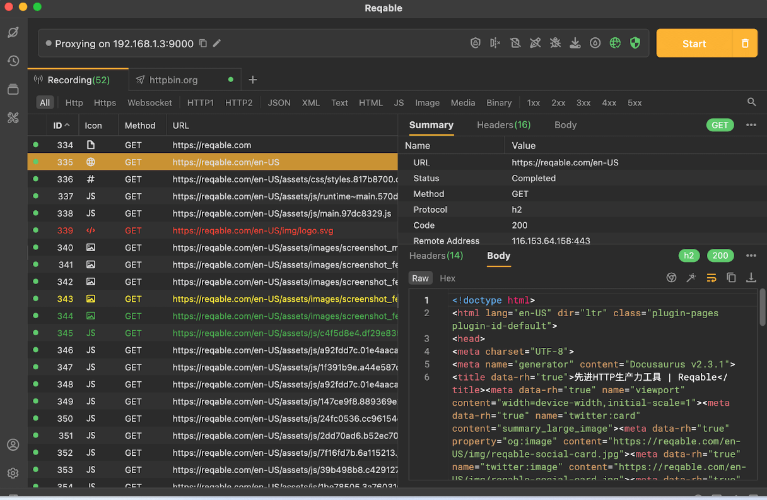
Task: Download the response body with the download icon
Action: [x=751, y=278]
